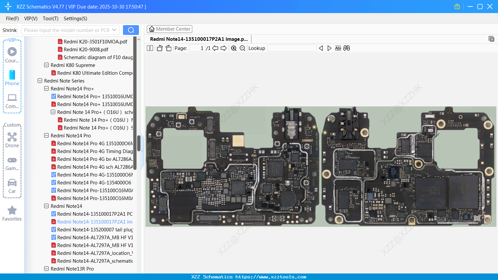Click the binoculars search icon in the toolbar
498x280 pixels.
347,48
